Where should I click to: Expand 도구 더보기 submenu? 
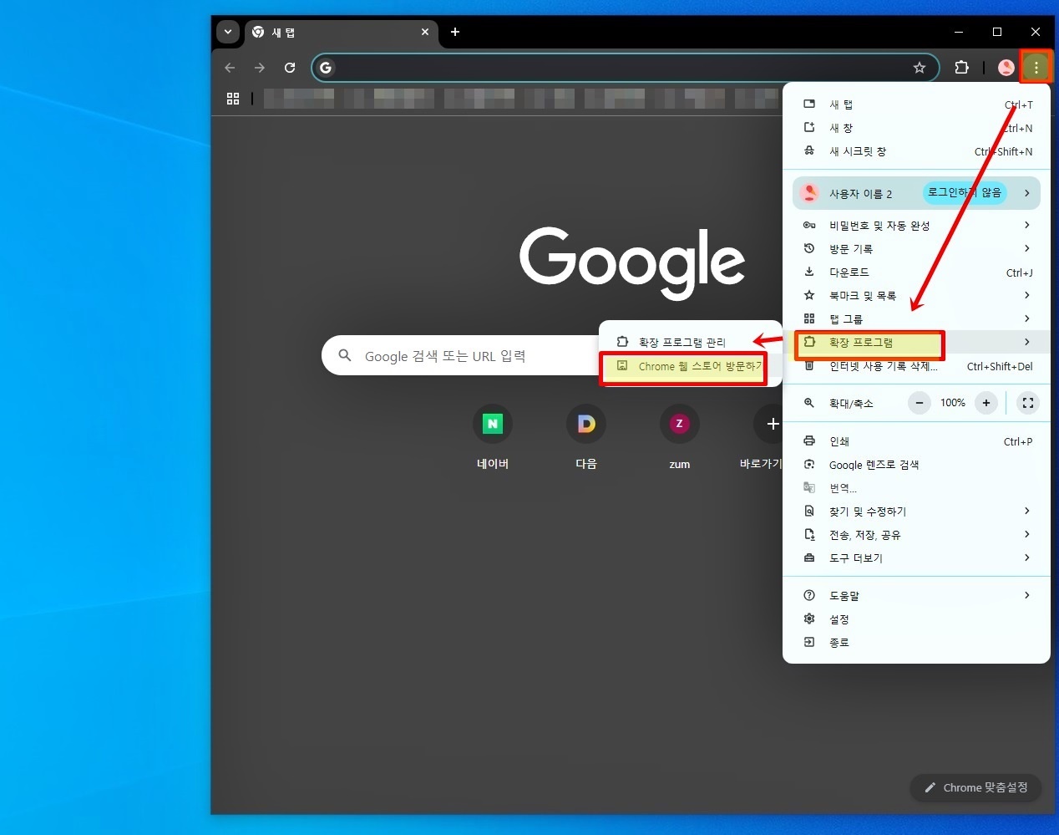(x=916, y=558)
